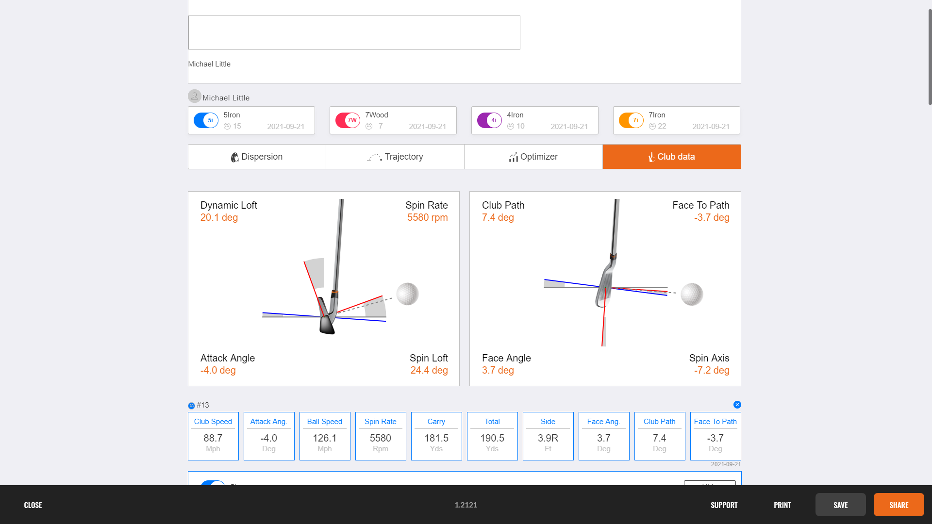Click the empty text box above Michael Little
The width and height of the screenshot is (932, 524).
[354, 33]
